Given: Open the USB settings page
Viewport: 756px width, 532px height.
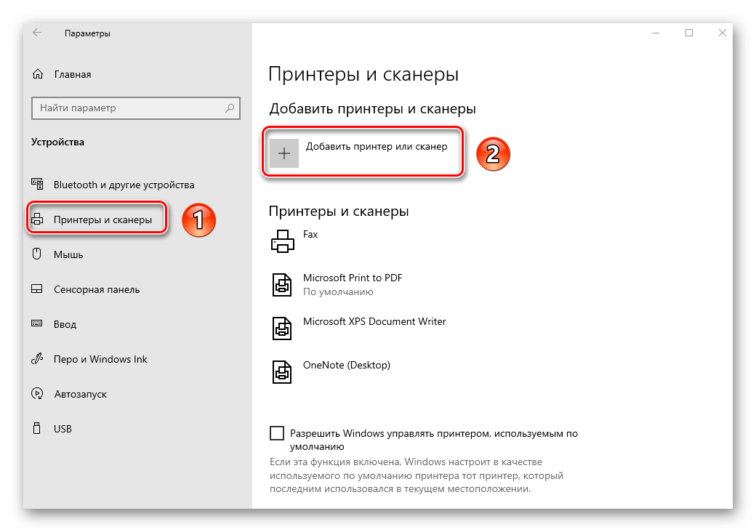Looking at the screenshot, I should 63,429.
